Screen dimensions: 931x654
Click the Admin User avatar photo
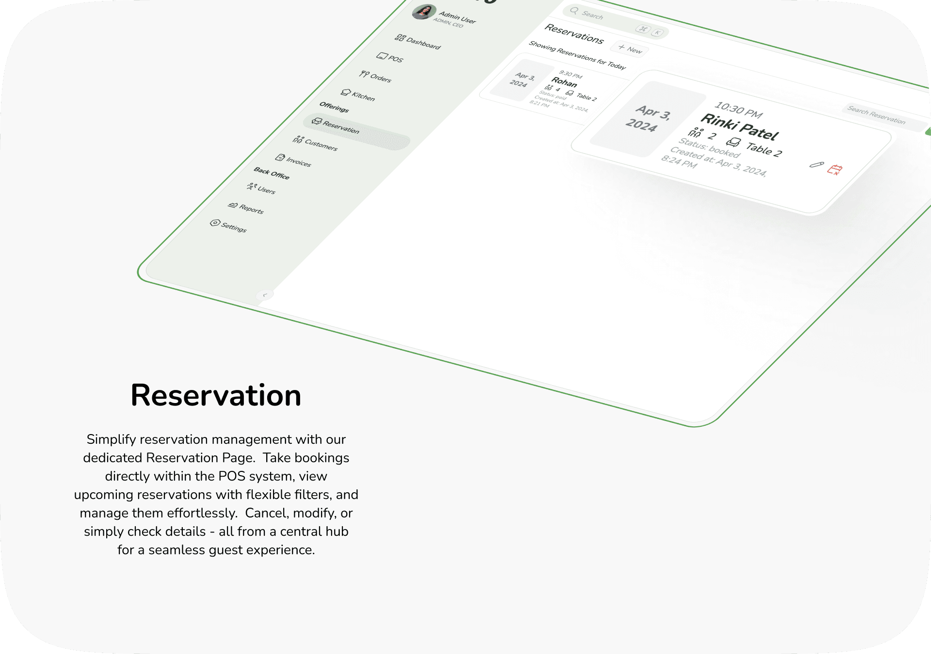click(424, 12)
